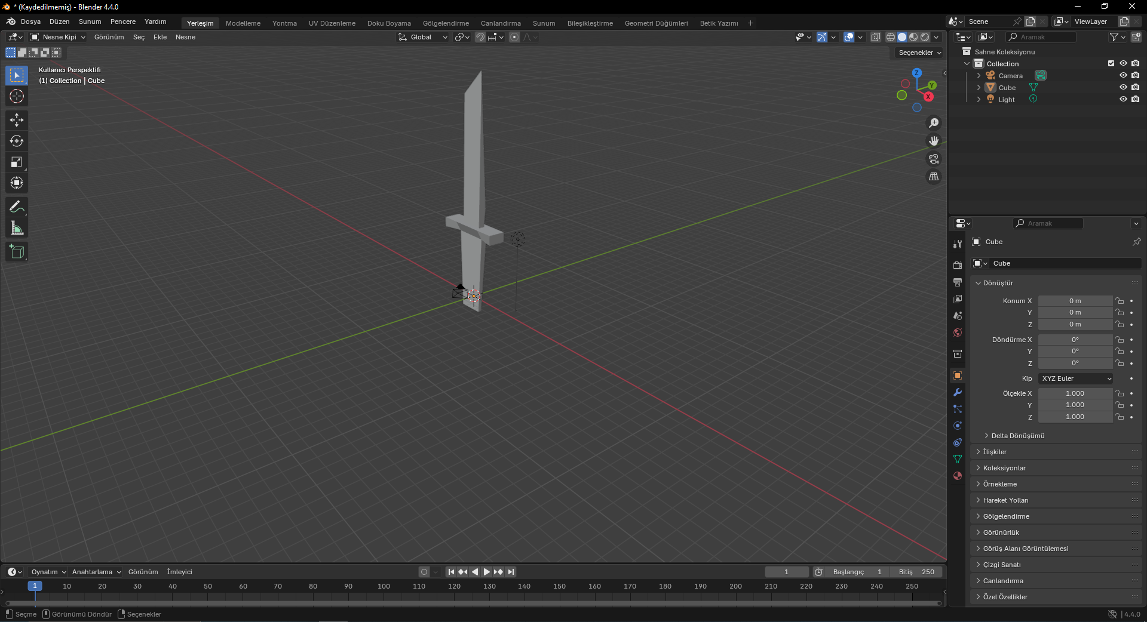This screenshot has width=1147, height=622.
Task: Select the Annotate pencil tool
Action: [x=17, y=207]
